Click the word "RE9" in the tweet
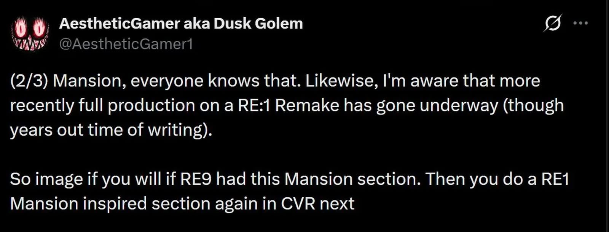Image resolution: width=609 pixels, height=232 pixels. [x=196, y=179]
